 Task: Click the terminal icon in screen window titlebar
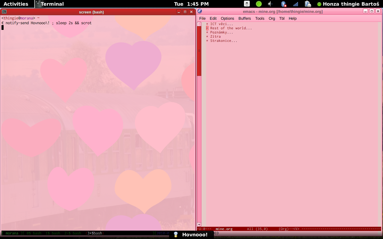pos(4,12)
